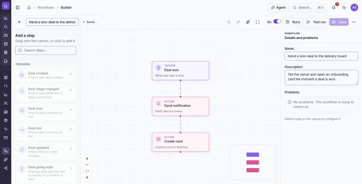
Task: Click the add-step plus between notification and card
Action: 181,124
